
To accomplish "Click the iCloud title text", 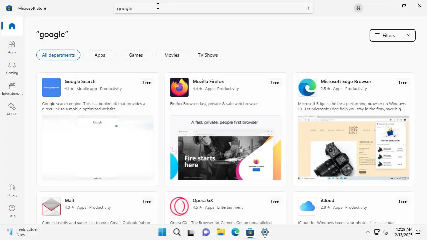I will coord(327,200).
